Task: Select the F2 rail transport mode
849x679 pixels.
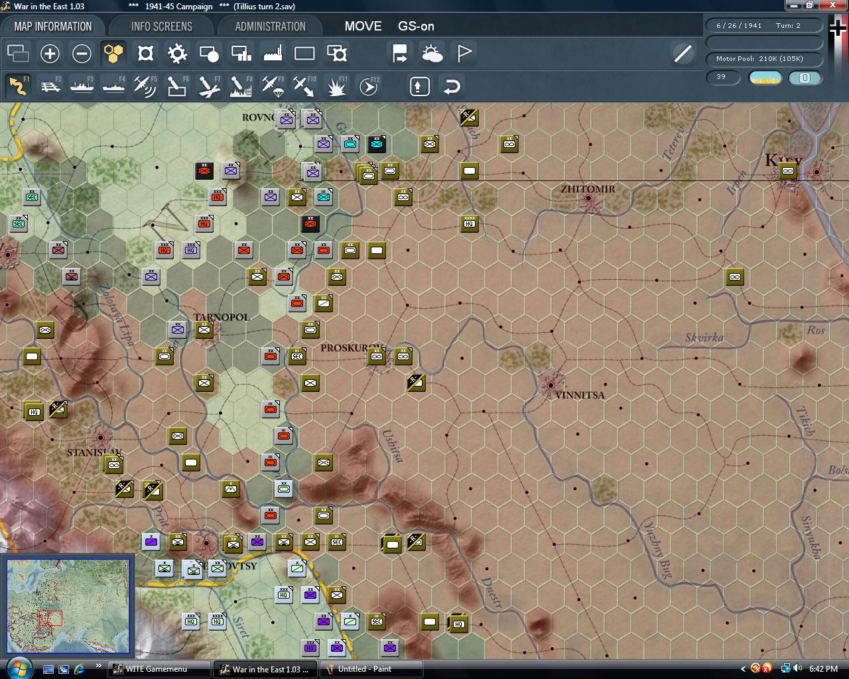Action: (50, 86)
